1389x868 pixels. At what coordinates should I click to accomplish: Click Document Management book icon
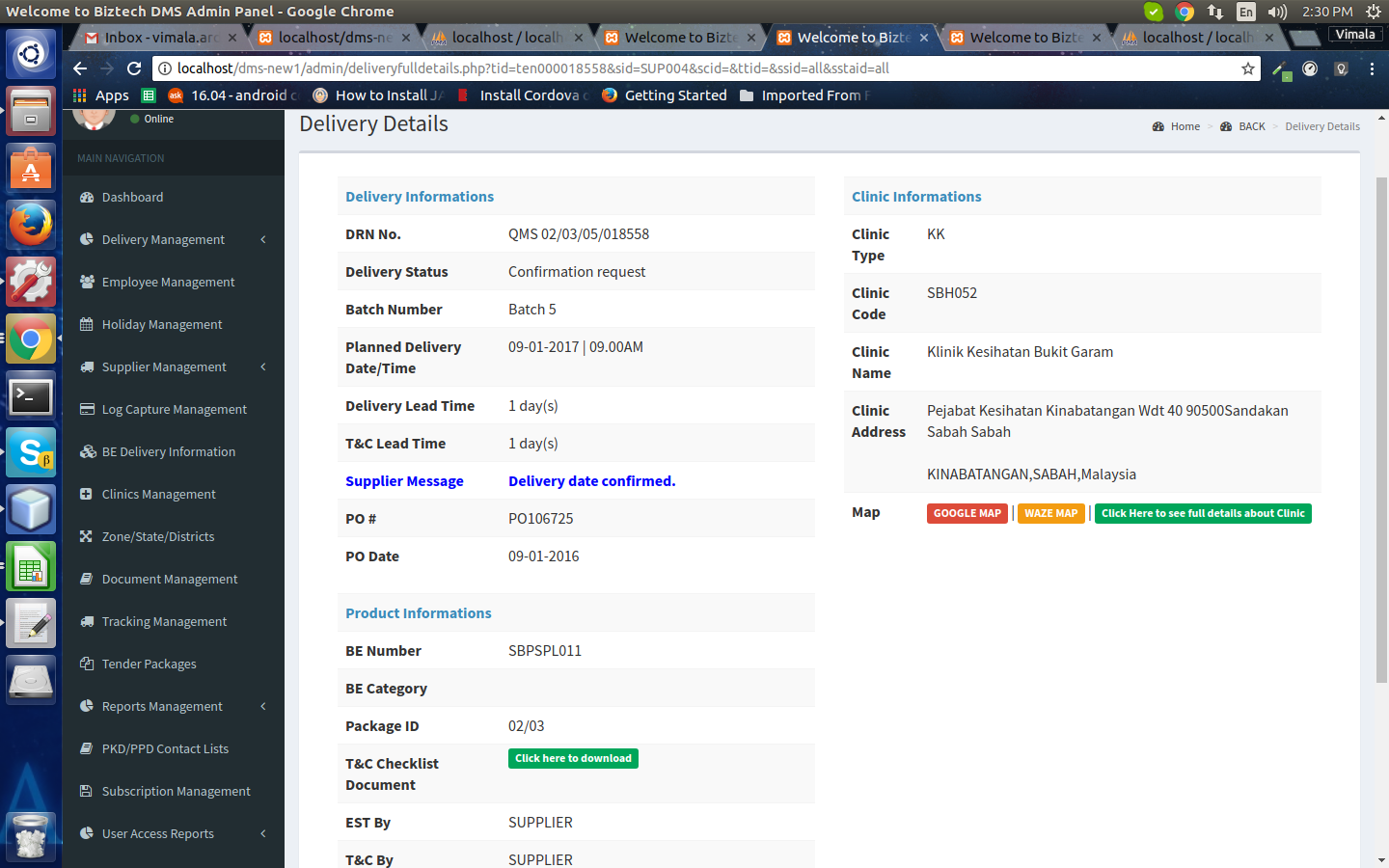click(x=87, y=579)
